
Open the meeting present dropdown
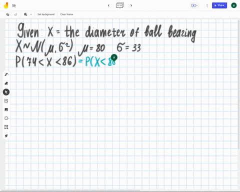point(194,5)
